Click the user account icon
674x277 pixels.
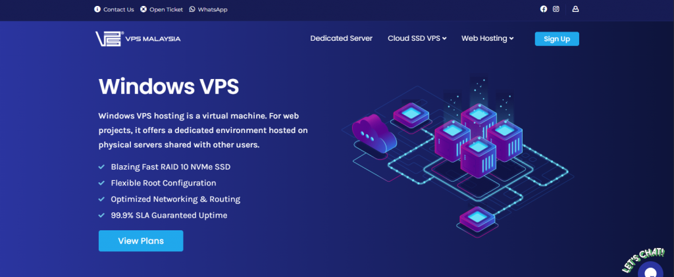pos(575,9)
